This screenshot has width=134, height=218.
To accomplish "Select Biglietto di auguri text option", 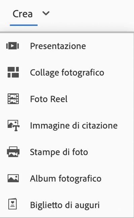I will pos(65,205).
